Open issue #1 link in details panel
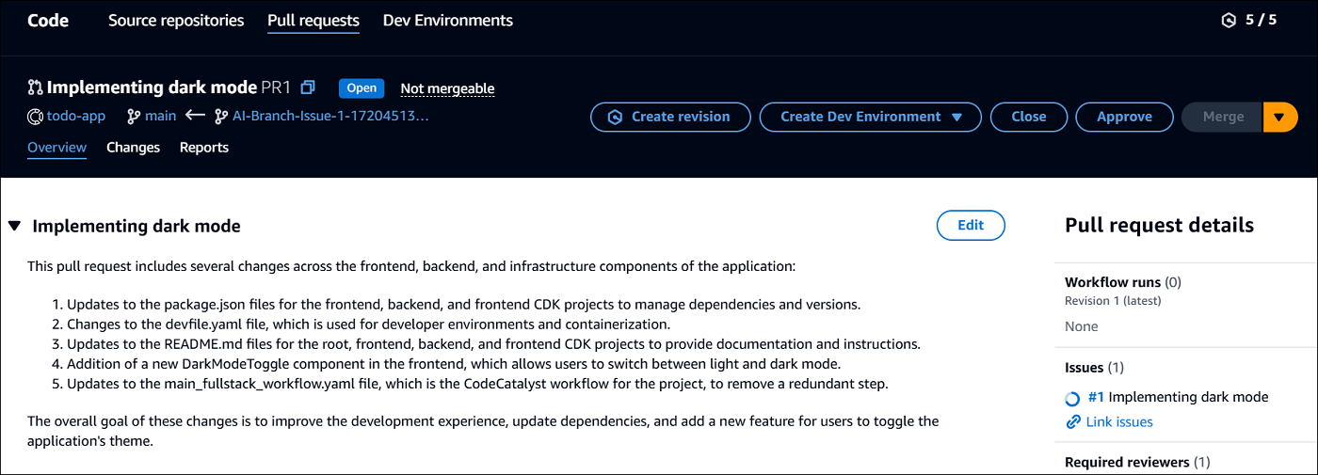This screenshot has height=475, width=1318. pos(1095,397)
